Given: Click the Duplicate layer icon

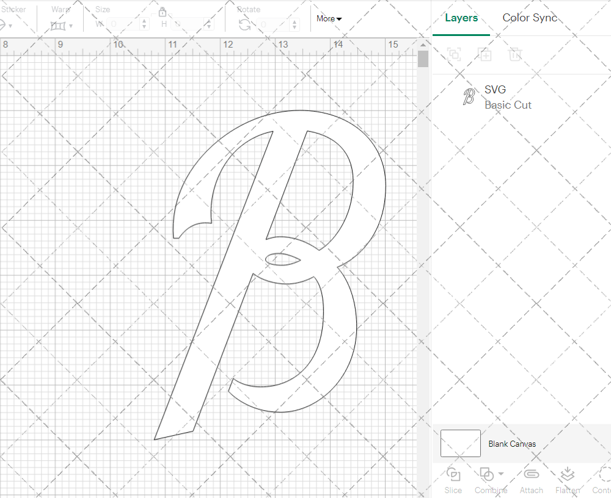Looking at the screenshot, I should pyautogui.click(x=485, y=54).
